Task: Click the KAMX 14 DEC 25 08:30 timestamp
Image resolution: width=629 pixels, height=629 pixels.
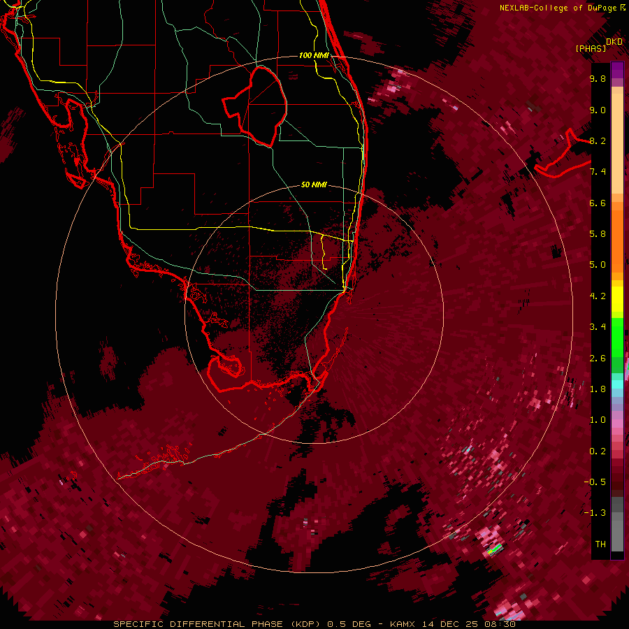Action: click(x=452, y=624)
